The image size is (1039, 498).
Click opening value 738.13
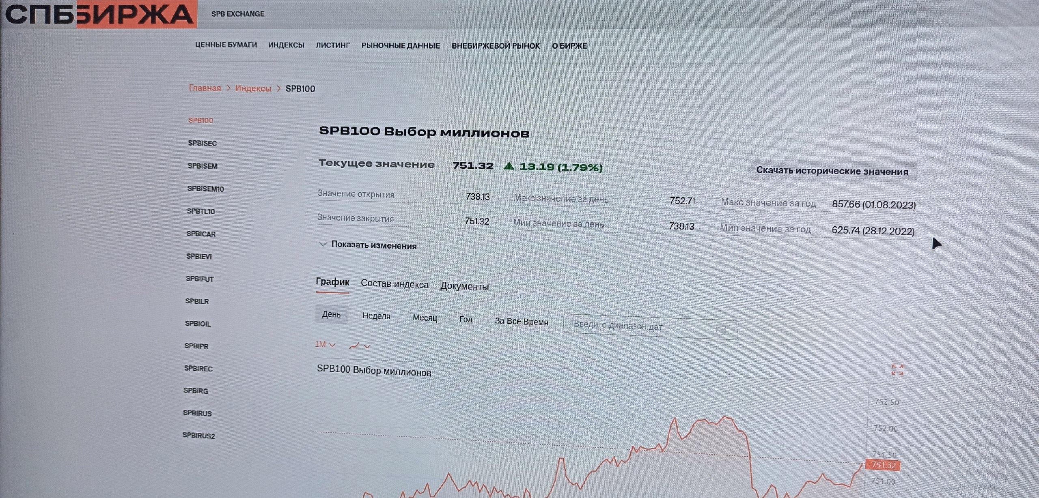(478, 197)
